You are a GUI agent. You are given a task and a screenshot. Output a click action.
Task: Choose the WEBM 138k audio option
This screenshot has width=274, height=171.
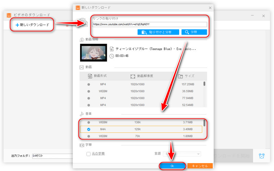pyautogui.click(x=89, y=122)
